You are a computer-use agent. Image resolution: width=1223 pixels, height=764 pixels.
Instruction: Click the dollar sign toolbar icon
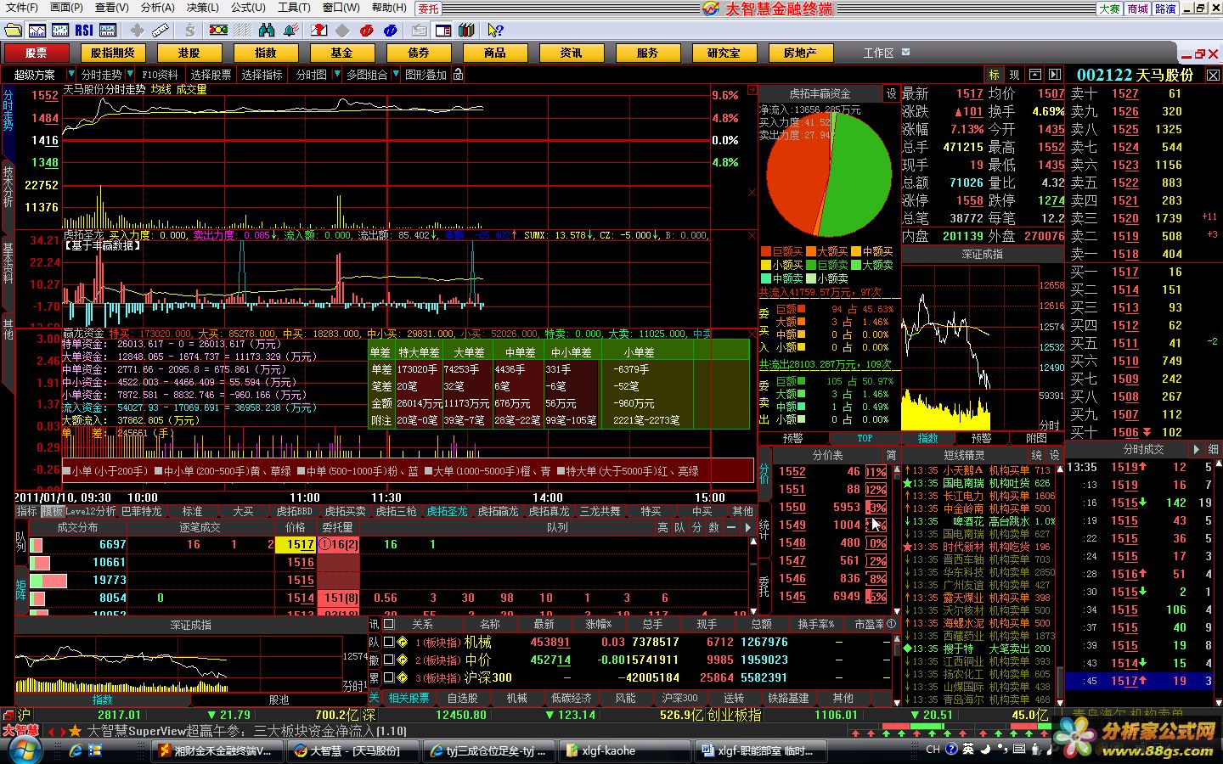tap(189, 31)
